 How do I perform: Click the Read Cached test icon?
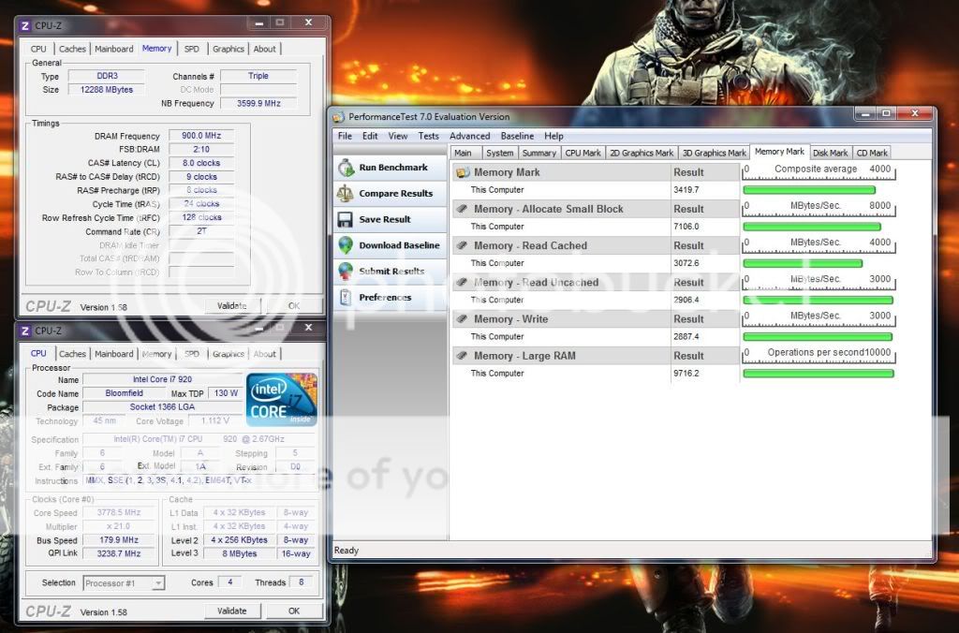point(463,245)
